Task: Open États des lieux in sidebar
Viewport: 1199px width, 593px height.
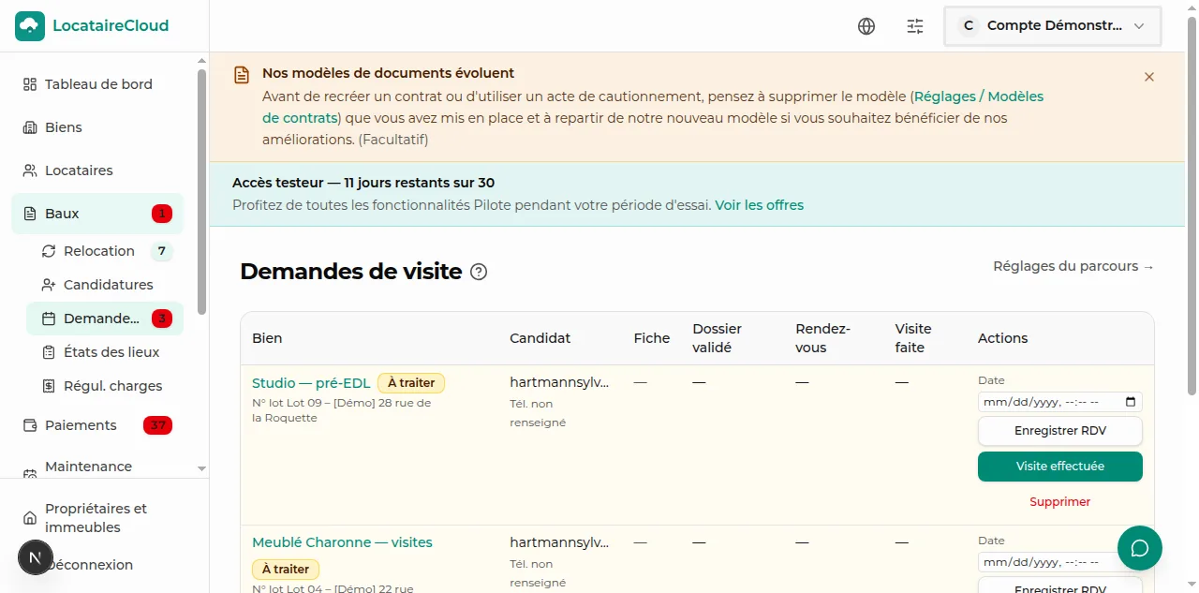Action: pyautogui.click(x=105, y=352)
